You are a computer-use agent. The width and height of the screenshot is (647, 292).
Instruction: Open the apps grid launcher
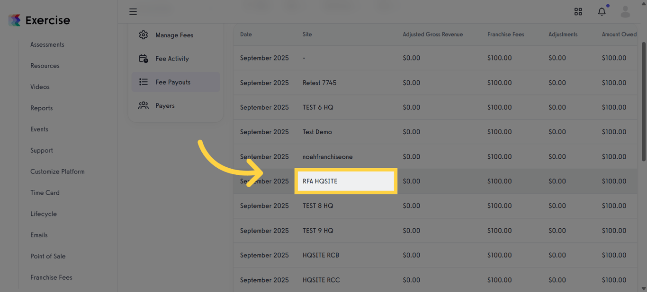(578, 11)
